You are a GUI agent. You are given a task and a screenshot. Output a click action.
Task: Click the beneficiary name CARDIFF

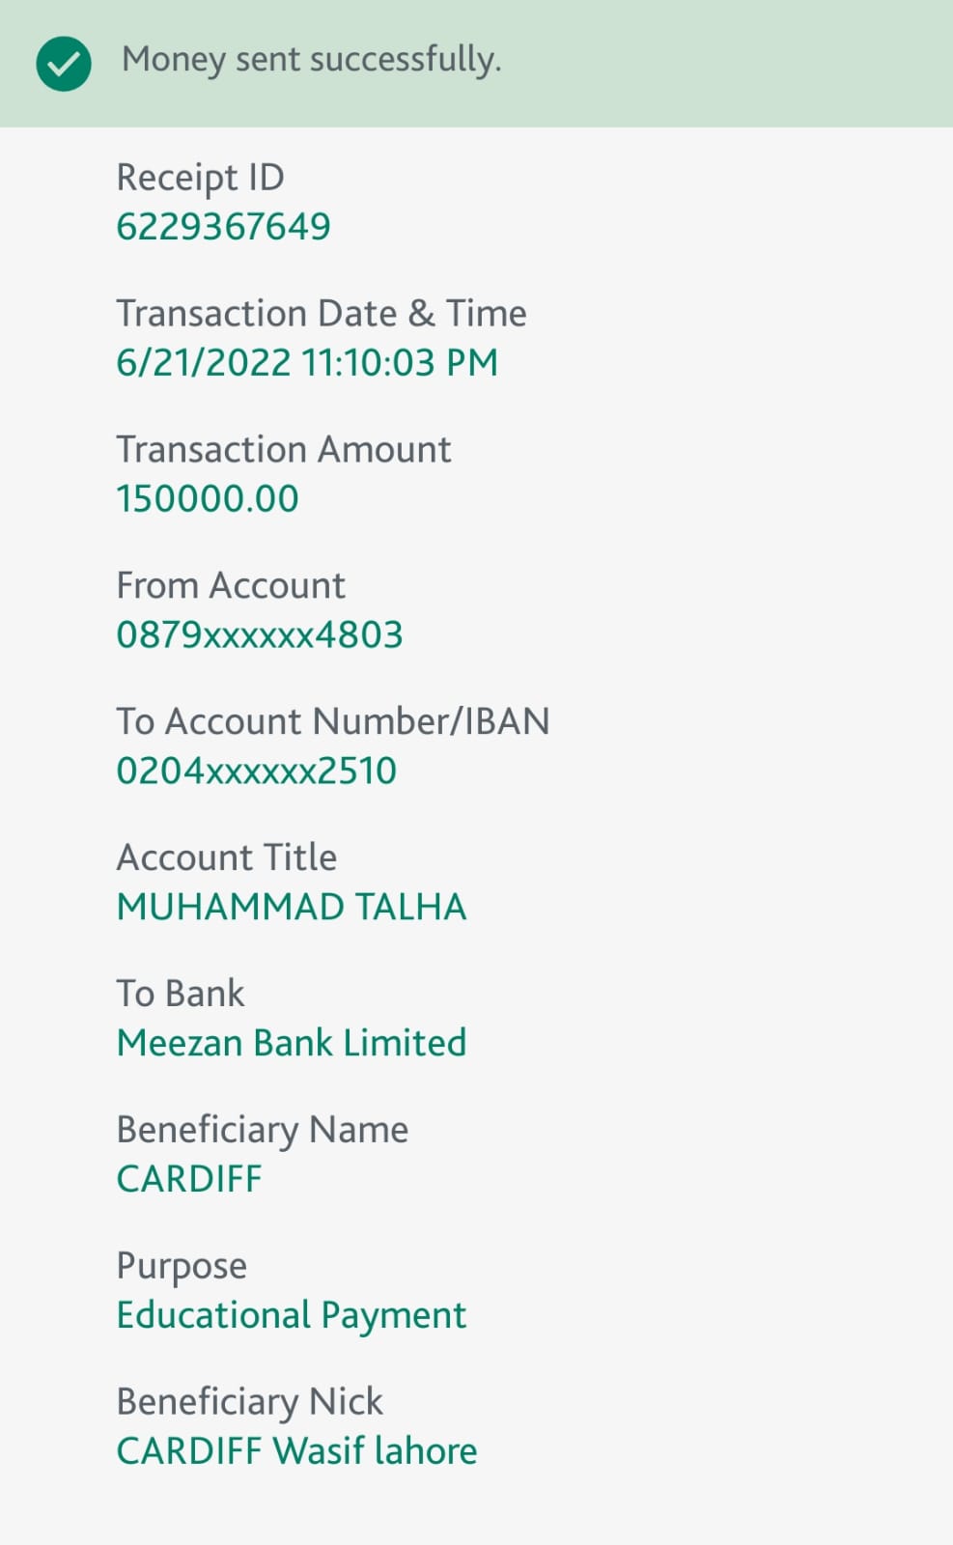(189, 1180)
